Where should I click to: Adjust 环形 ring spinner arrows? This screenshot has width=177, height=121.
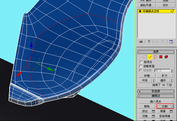click(153, 81)
